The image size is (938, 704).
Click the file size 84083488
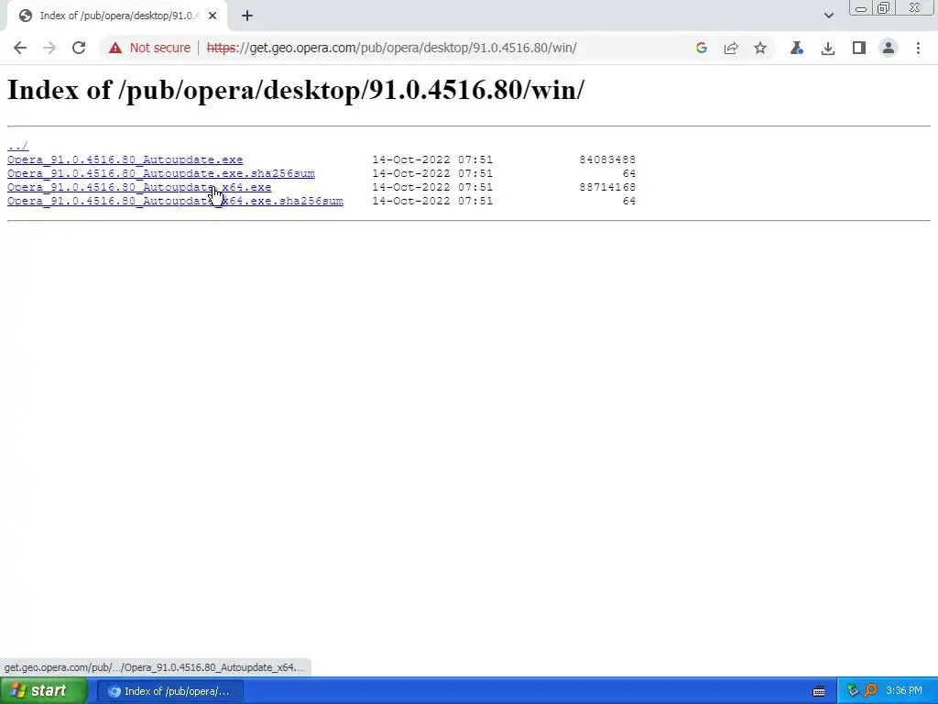(607, 159)
